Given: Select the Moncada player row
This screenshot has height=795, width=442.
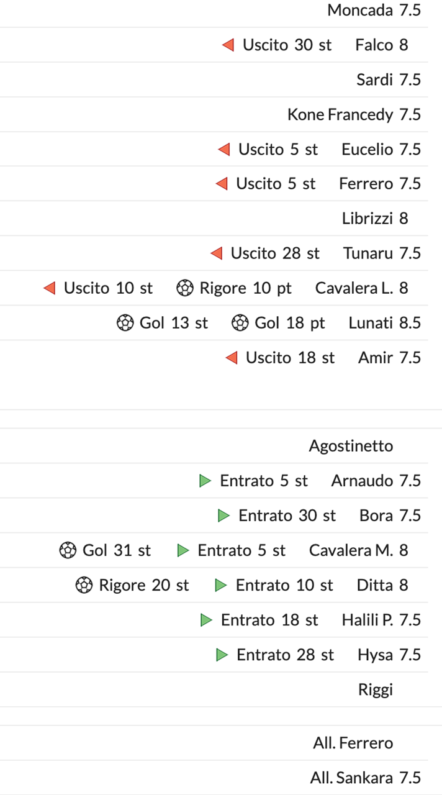Looking at the screenshot, I should (360, 10).
